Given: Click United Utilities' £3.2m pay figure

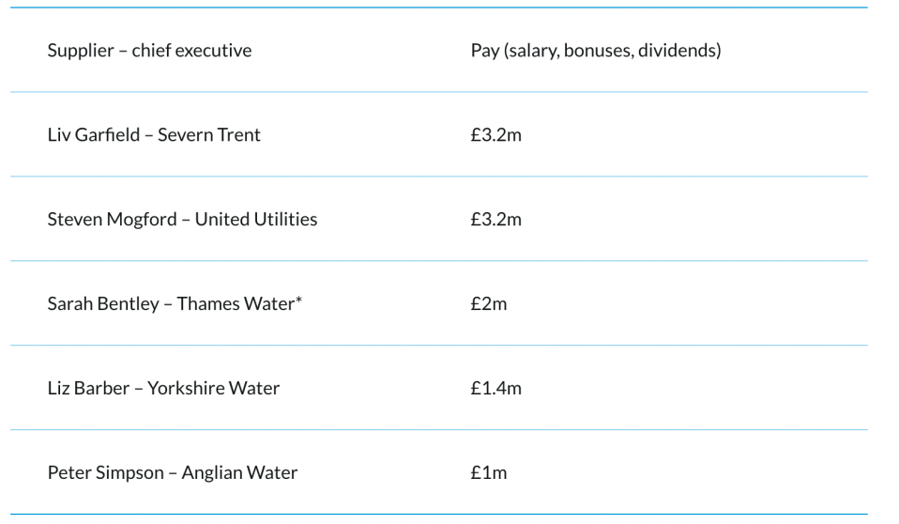Looking at the screenshot, I should pos(495,220).
